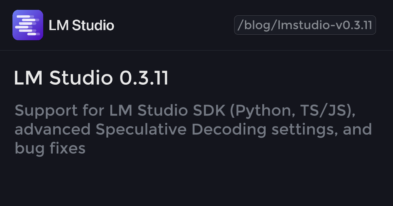Click the "LM Studio 0.3.11" headline
The height and width of the screenshot is (206, 393).
coord(91,78)
